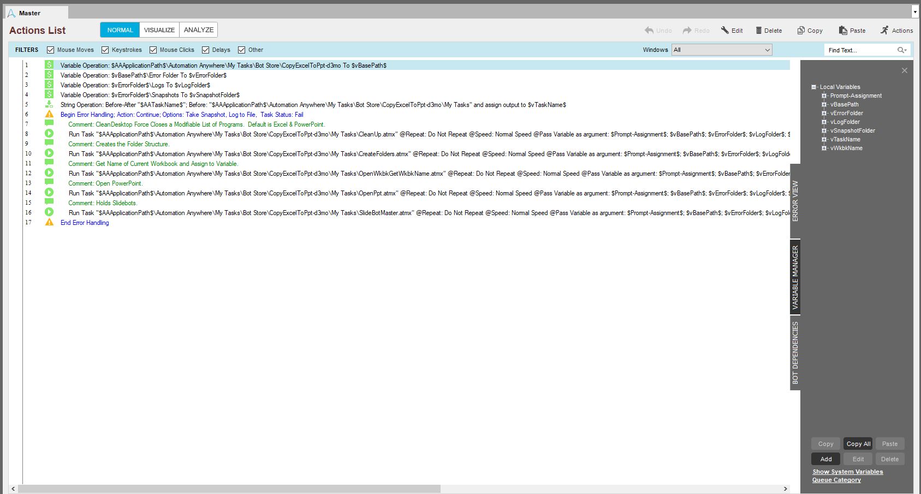Click the Add variable button

(826, 459)
